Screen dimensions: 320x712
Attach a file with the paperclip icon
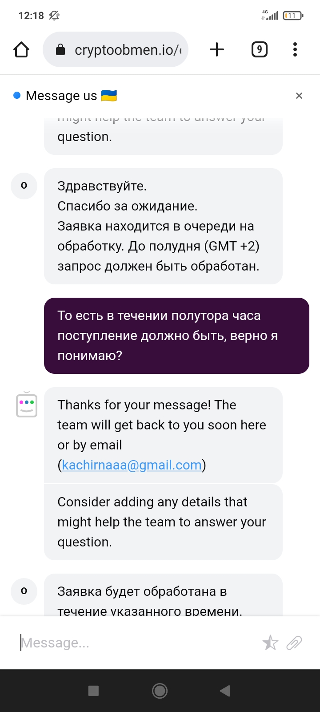pos(294,643)
